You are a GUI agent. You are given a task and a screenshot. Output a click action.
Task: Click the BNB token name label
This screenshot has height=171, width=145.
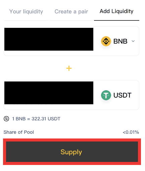click(120, 41)
